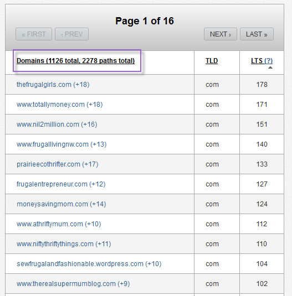Image resolution: width=292 pixels, height=296 pixels.
Task: Sort by Domains column header
Action: point(75,61)
